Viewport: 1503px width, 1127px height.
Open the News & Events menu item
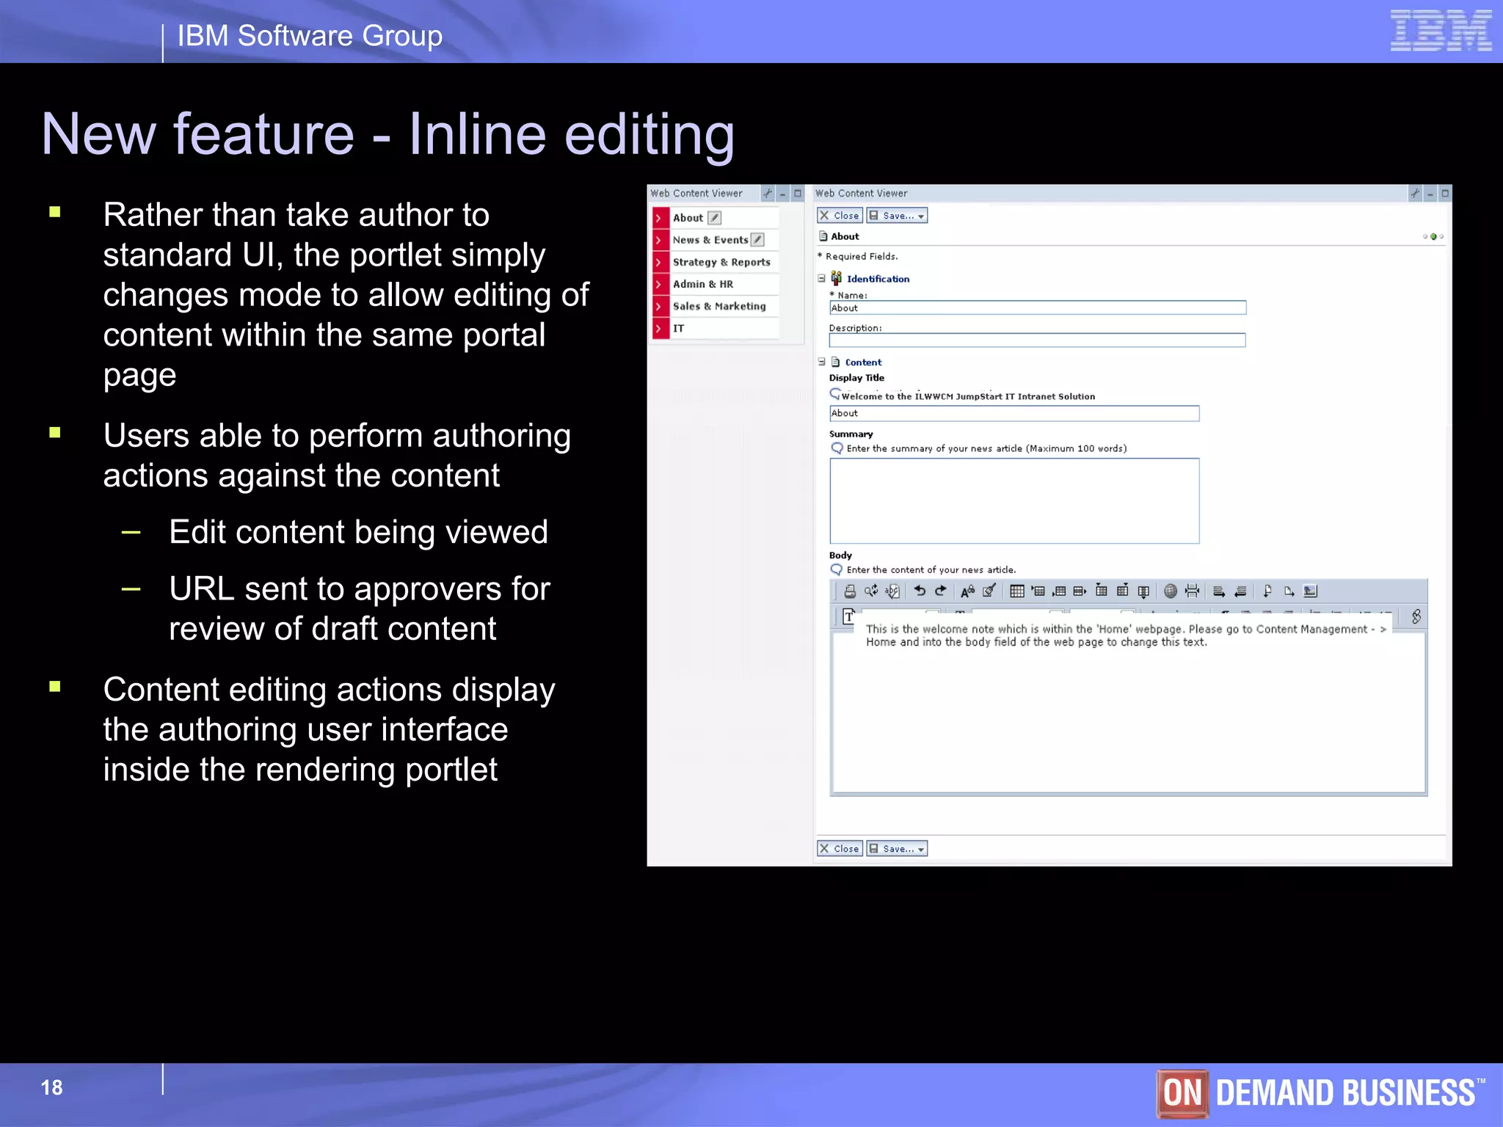(x=710, y=240)
